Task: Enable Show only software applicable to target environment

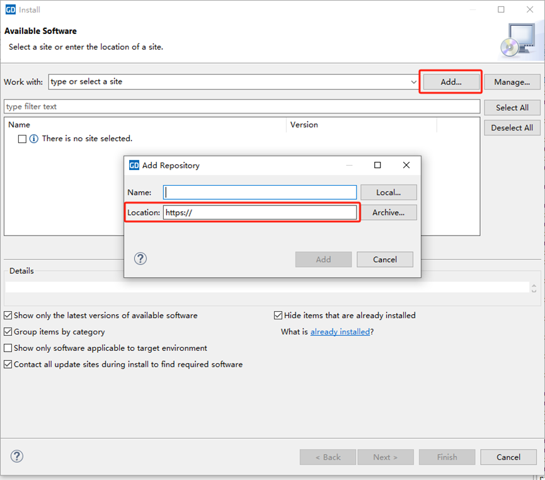Action: click(x=8, y=348)
